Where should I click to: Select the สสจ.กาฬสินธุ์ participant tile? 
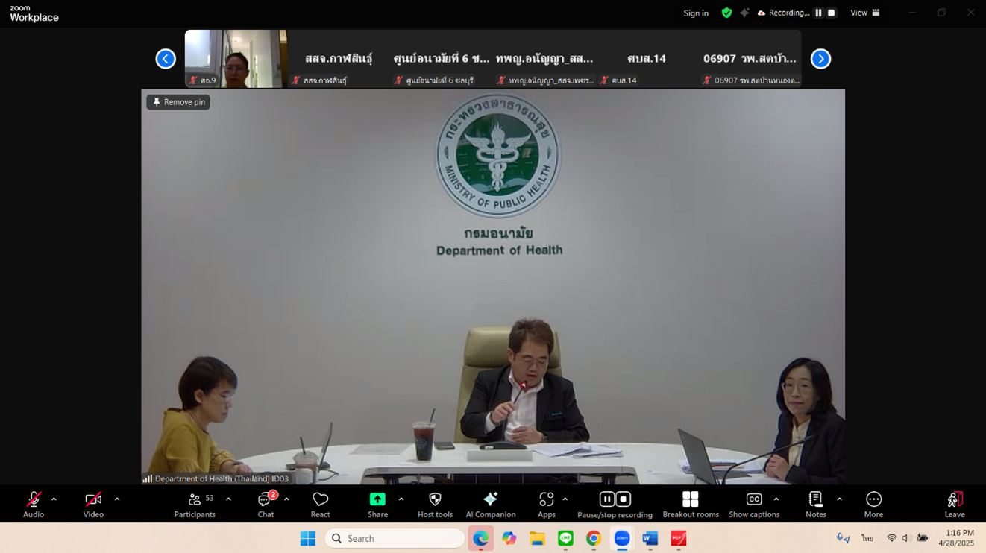[x=339, y=59]
